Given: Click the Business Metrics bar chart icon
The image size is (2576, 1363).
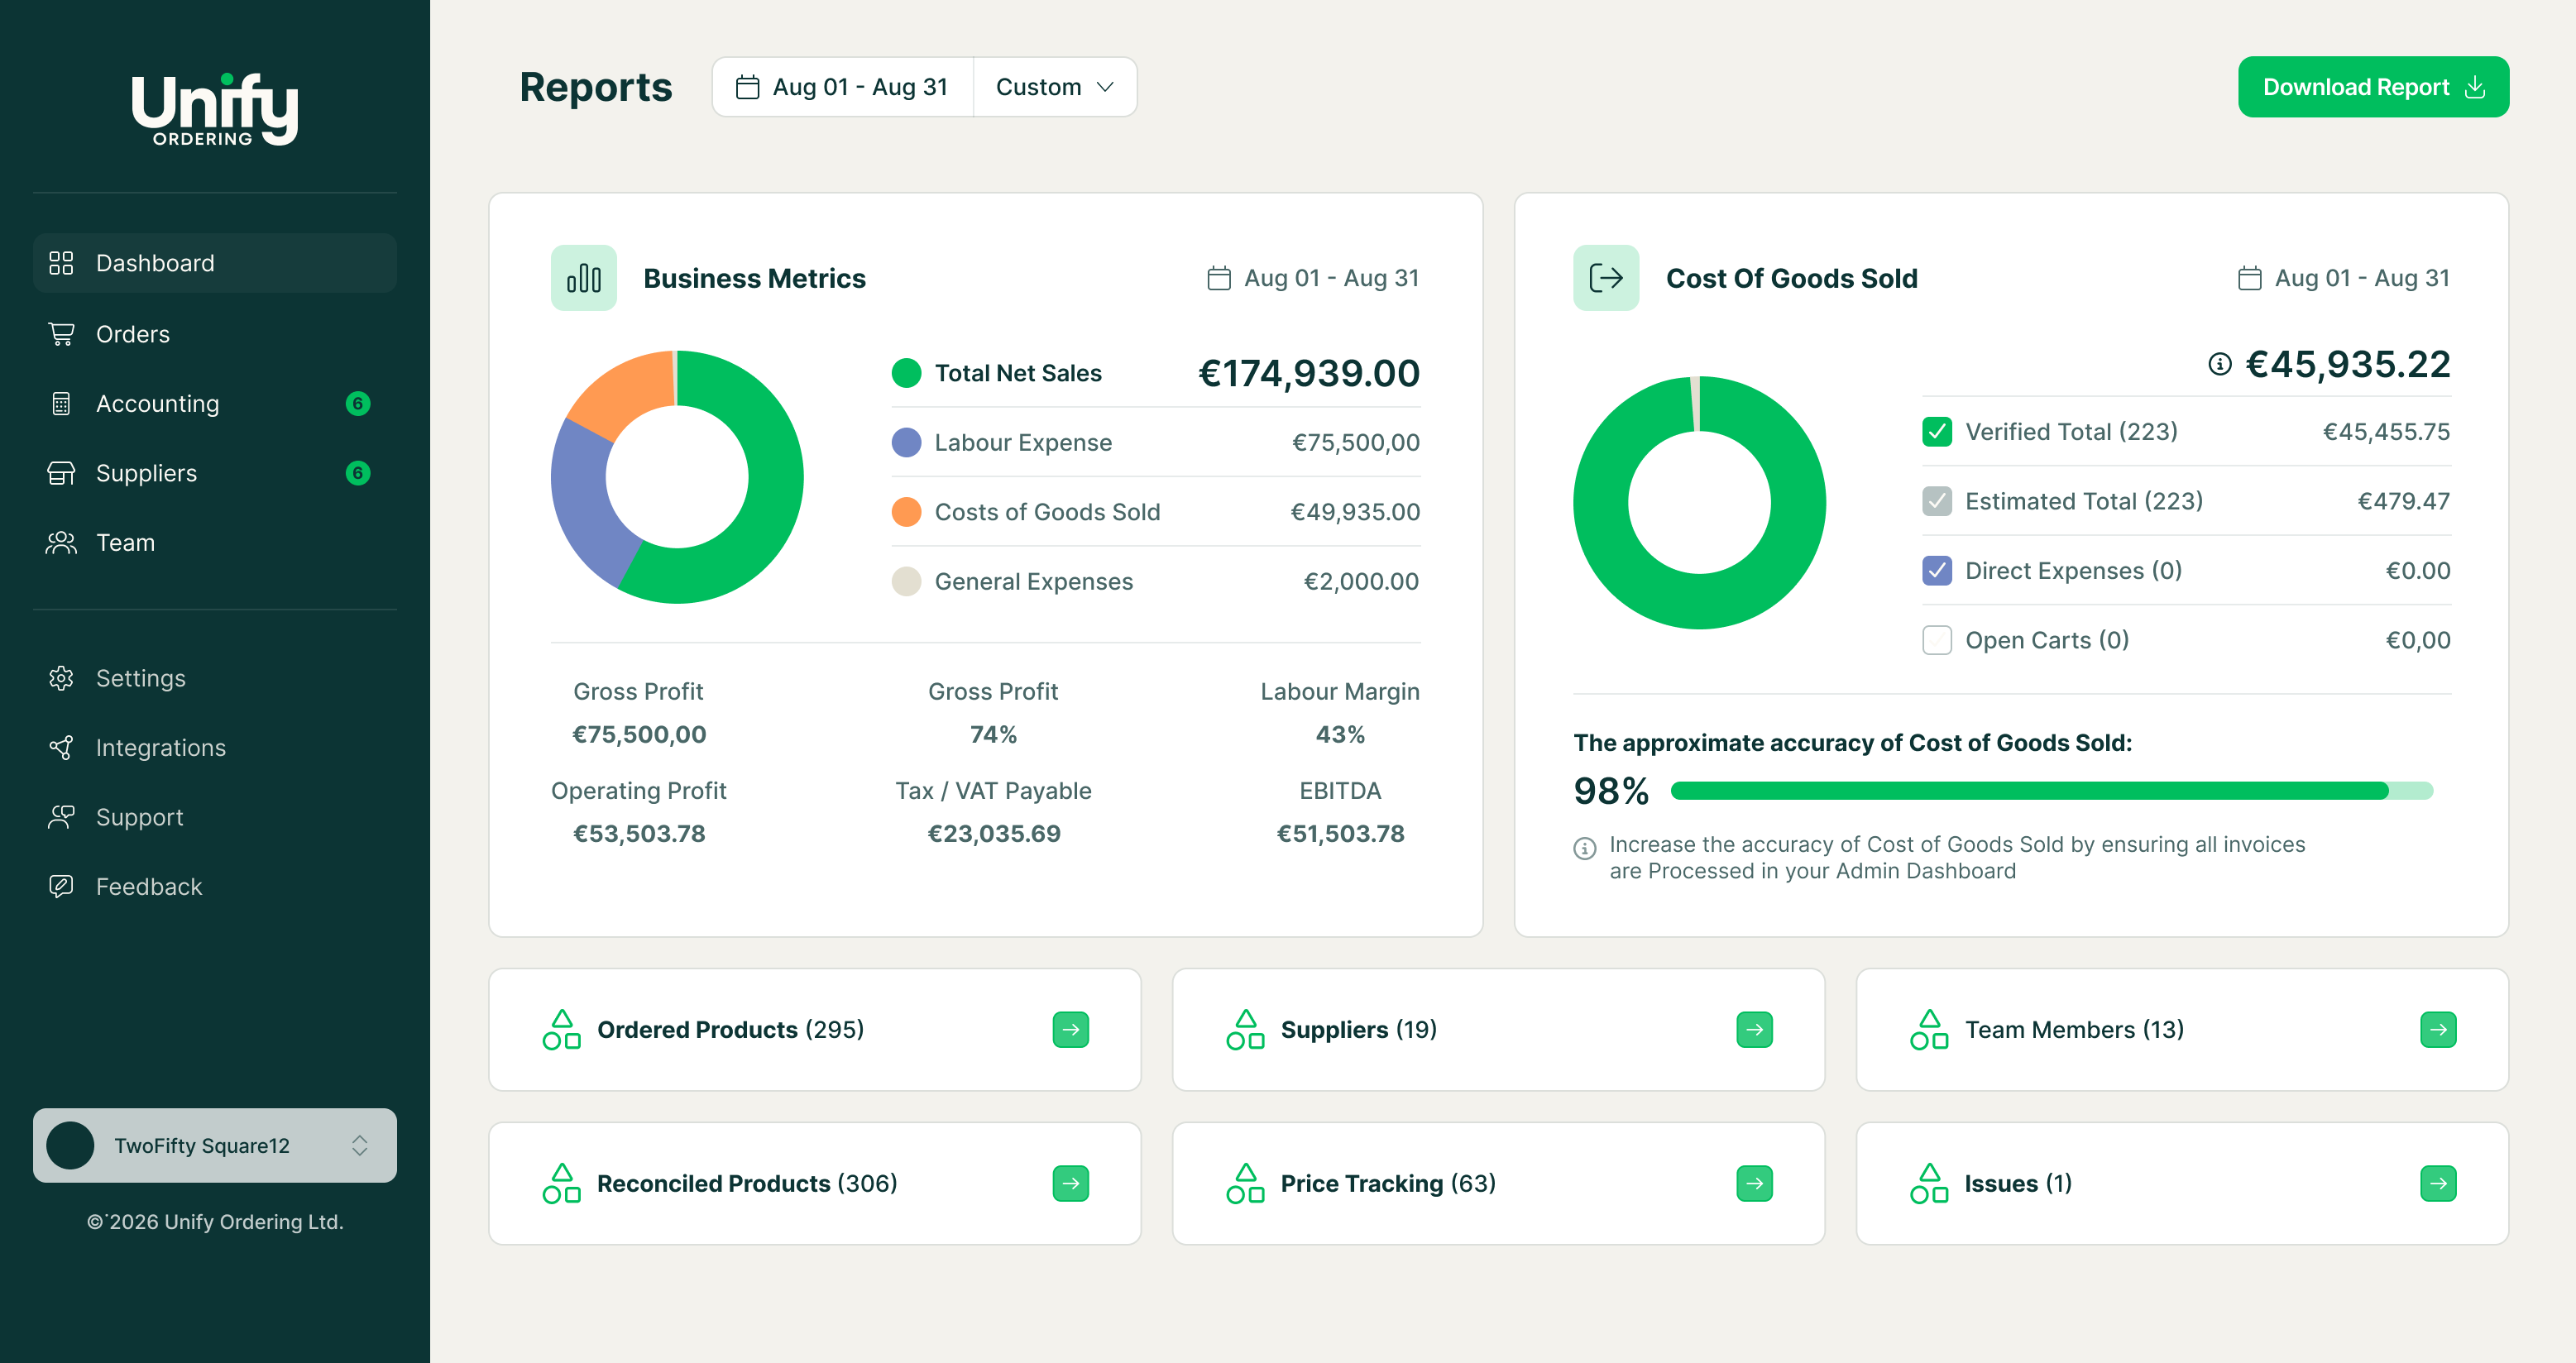Looking at the screenshot, I should [x=584, y=278].
